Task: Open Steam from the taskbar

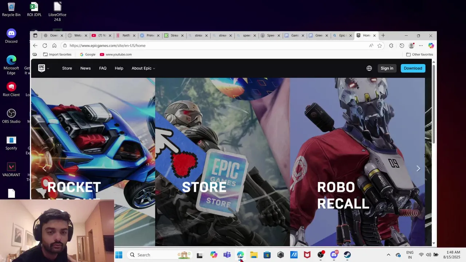Action: point(347,255)
